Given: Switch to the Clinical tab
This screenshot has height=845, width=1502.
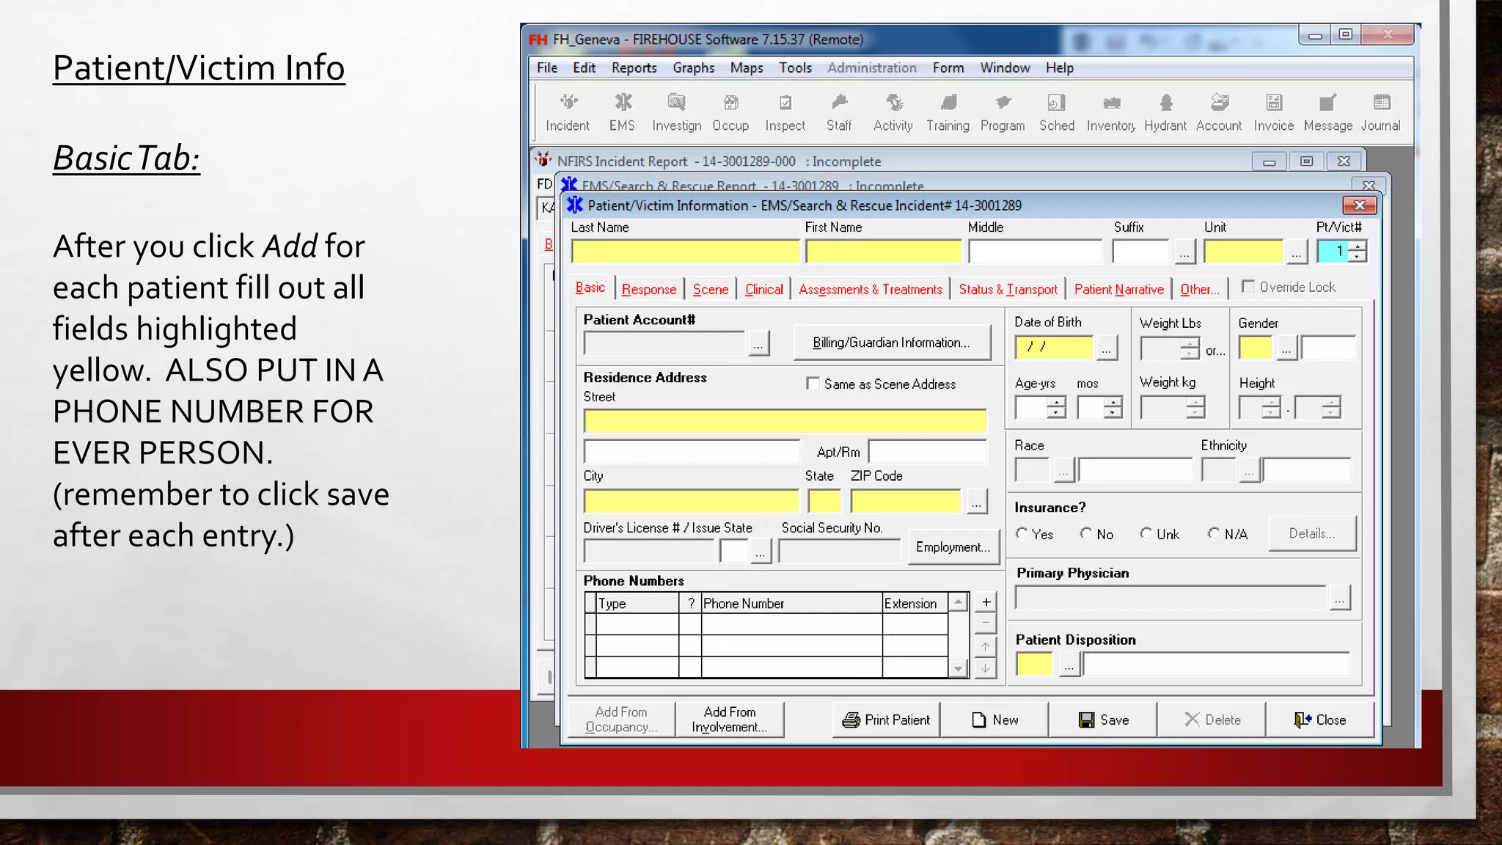Looking at the screenshot, I should (x=764, y=289).
